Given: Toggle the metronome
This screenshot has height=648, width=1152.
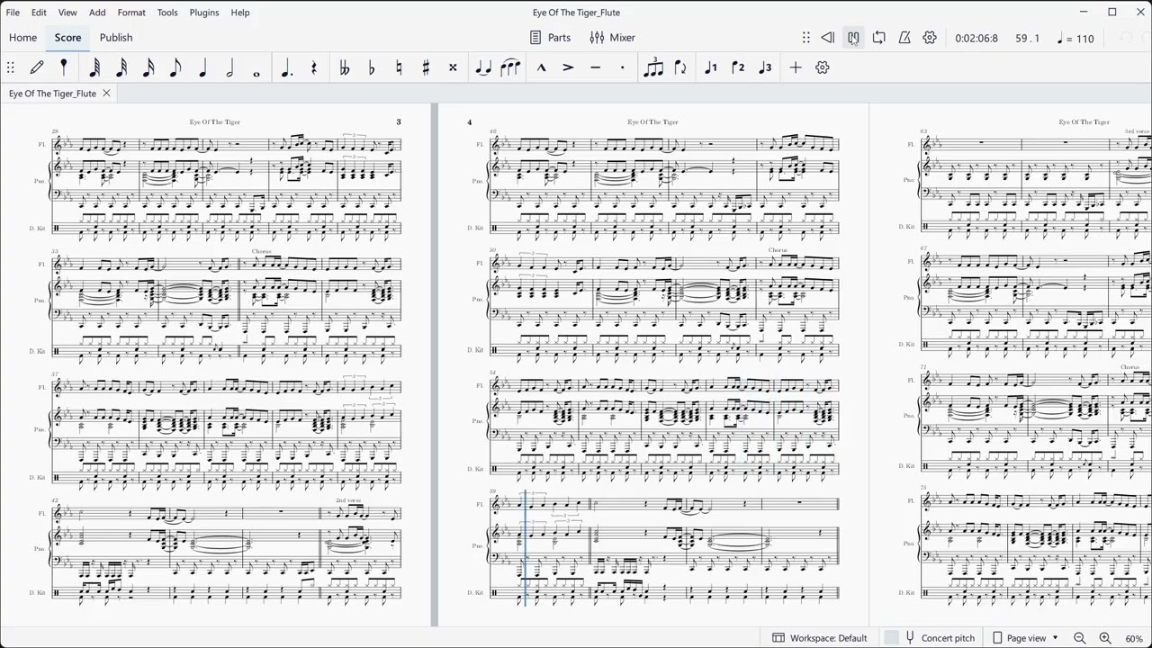Looking at the screenshot, I should 904,38.
